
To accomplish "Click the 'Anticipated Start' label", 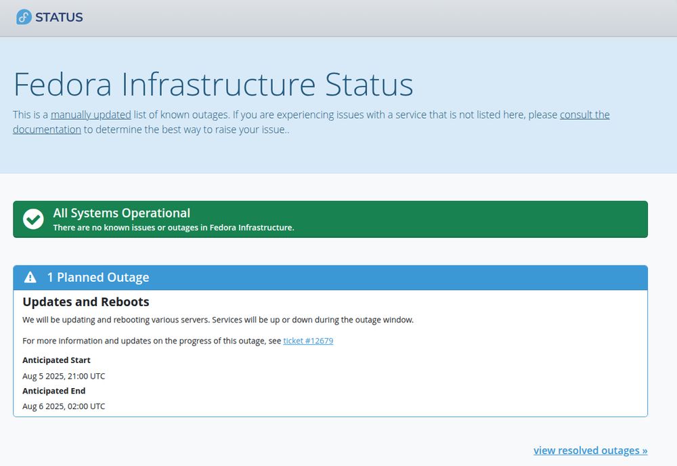I will point(57,360).
